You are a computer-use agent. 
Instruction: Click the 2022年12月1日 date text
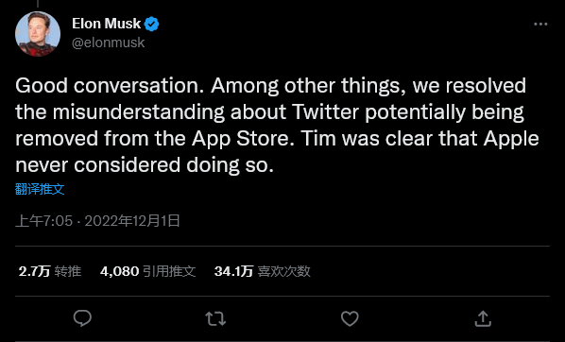pos(132,220)
